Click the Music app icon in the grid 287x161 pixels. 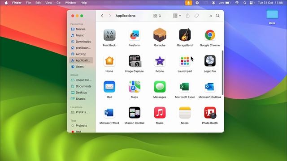(x=160, y=113)
